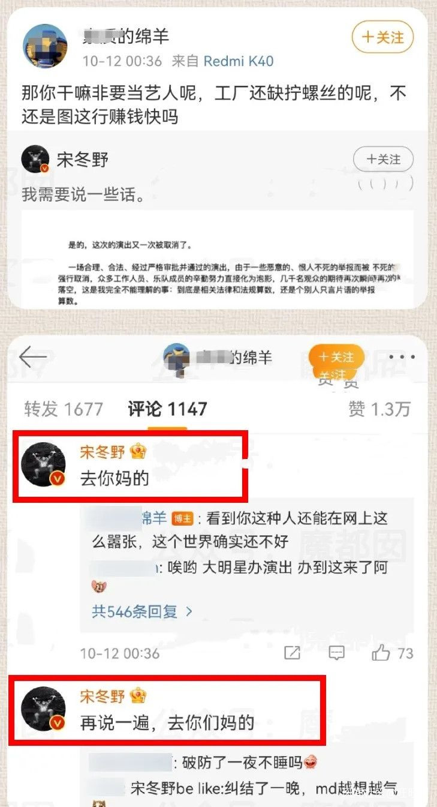Open 宋冬野 avatar in second comment
Viewport: 437px width, 807px height.
point(43,709)
